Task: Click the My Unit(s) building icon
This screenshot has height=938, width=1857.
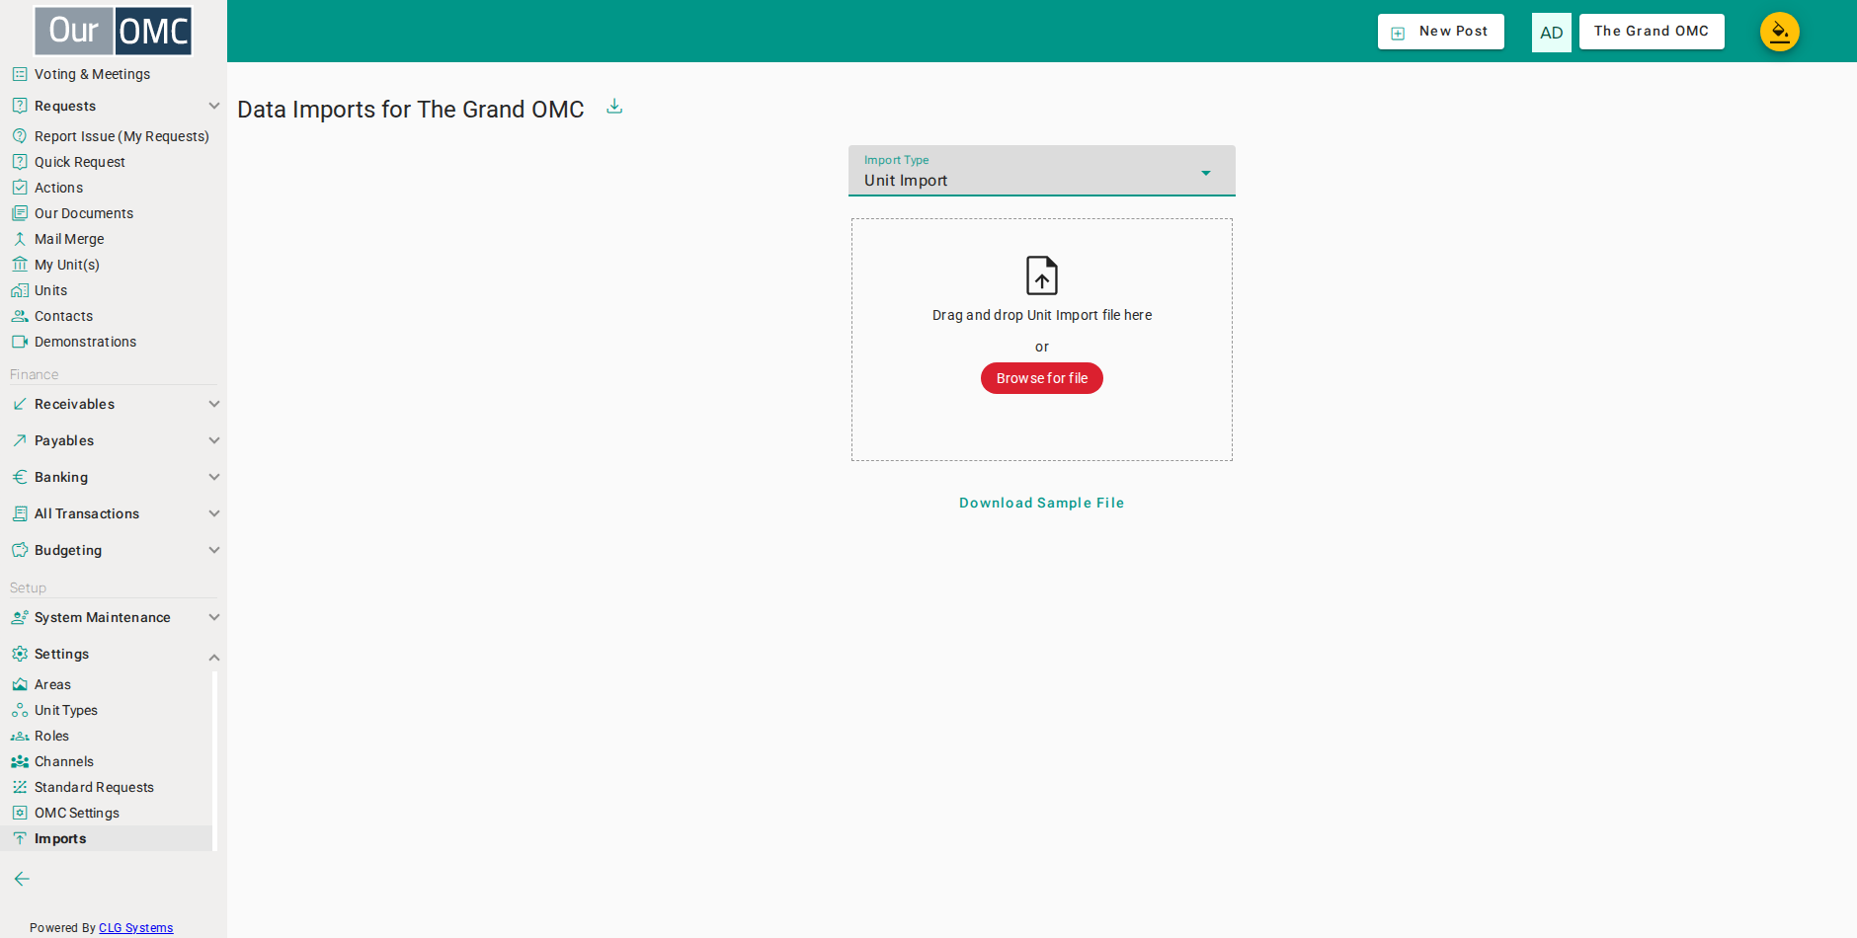Action: 20,265
